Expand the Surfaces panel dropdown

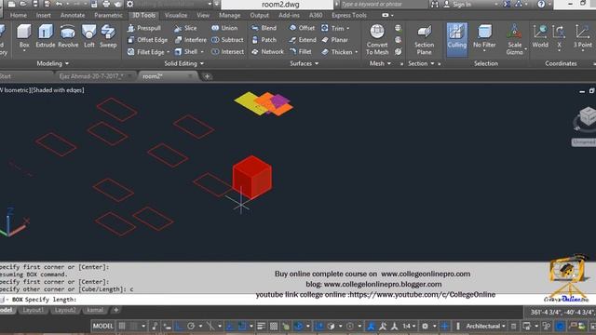305,63
